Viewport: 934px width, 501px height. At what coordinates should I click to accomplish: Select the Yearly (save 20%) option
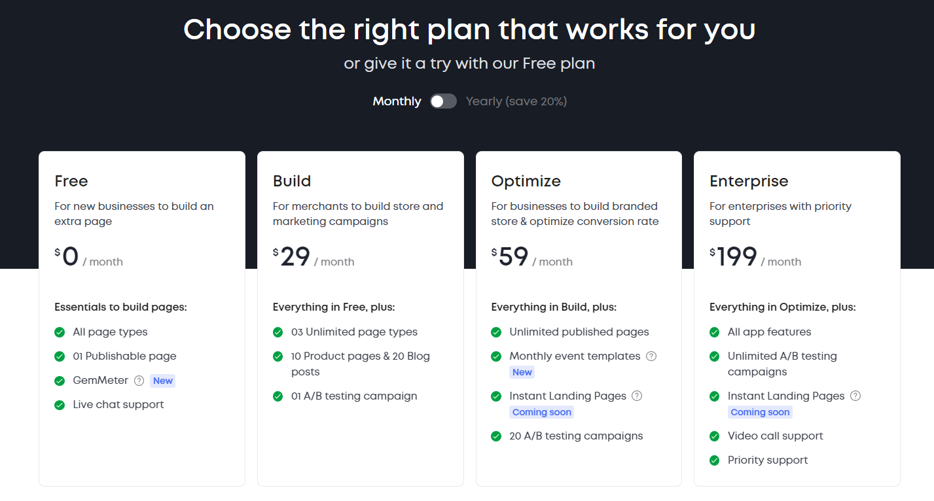coord(516,101)
